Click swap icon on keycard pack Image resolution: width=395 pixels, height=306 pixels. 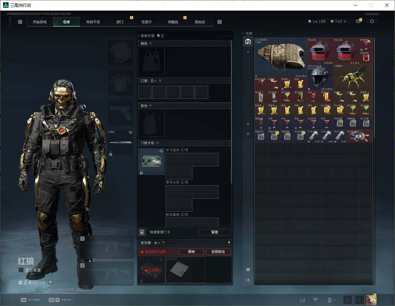161,151
